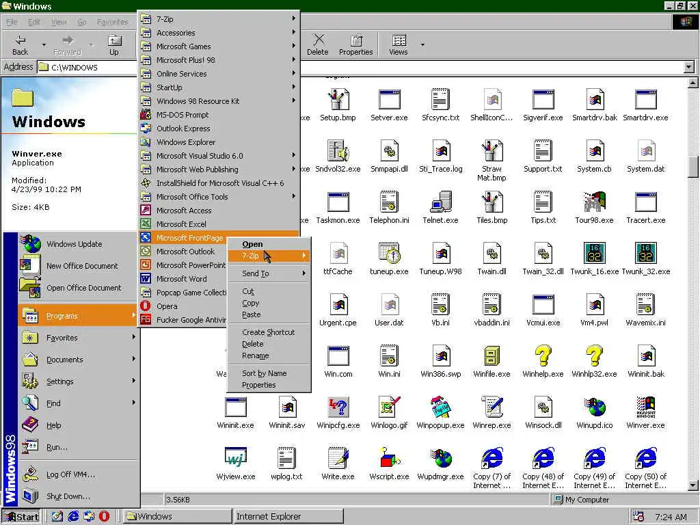Select the Write.exe icon
The image size is (700, 525).
[338, 458]
